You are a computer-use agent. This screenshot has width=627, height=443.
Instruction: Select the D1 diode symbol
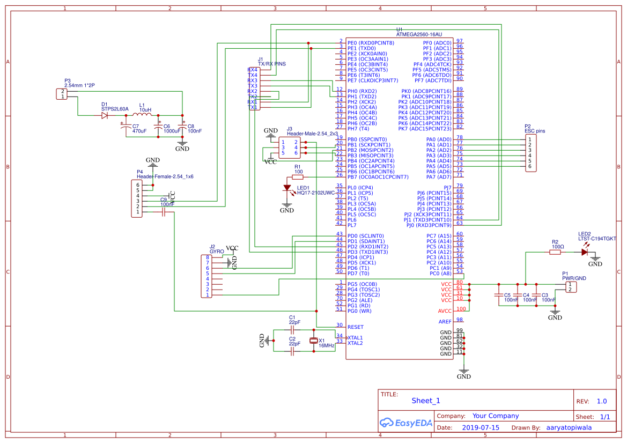(105, 115)
